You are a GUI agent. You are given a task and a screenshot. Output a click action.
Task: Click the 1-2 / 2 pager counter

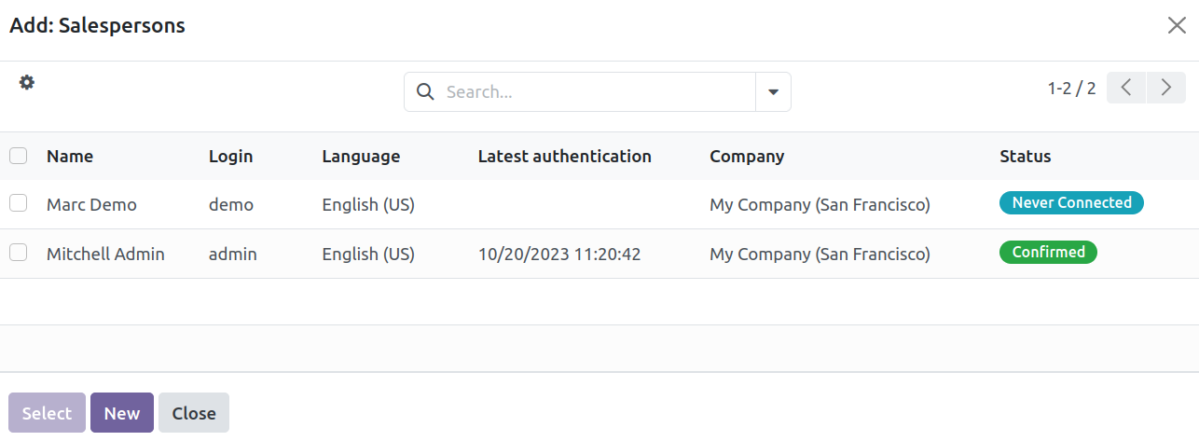tap(1071, 89)
